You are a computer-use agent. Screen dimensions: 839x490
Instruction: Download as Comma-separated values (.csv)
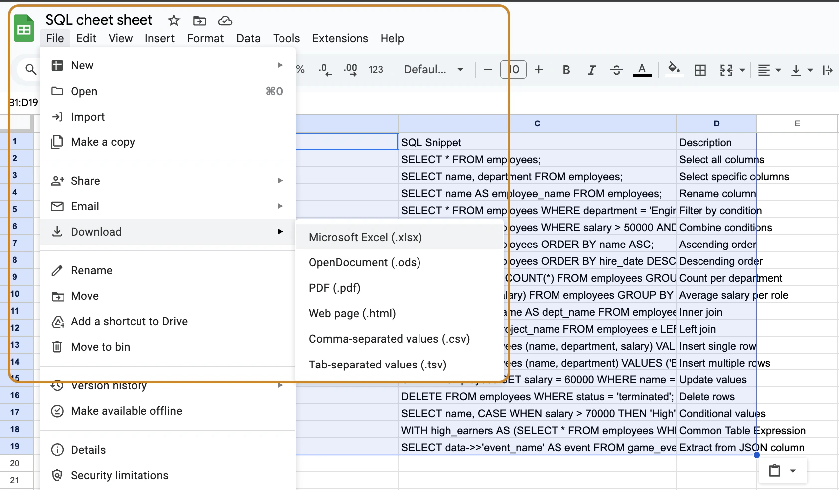(x=400, y=339)
